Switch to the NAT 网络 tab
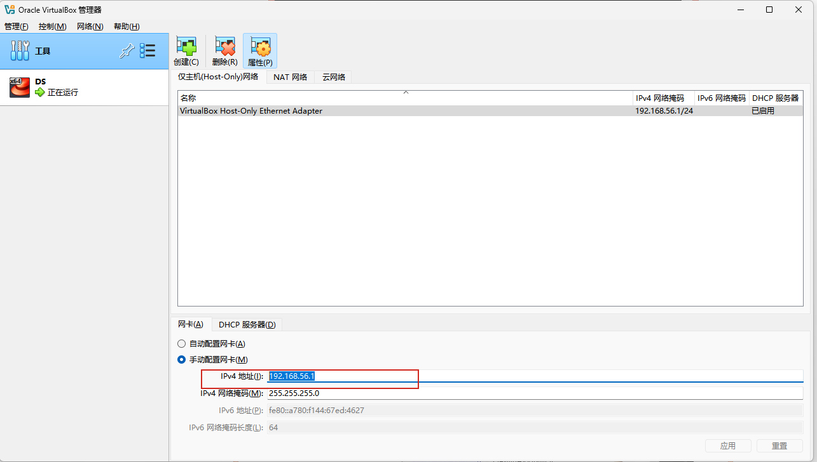 [290, 77]
